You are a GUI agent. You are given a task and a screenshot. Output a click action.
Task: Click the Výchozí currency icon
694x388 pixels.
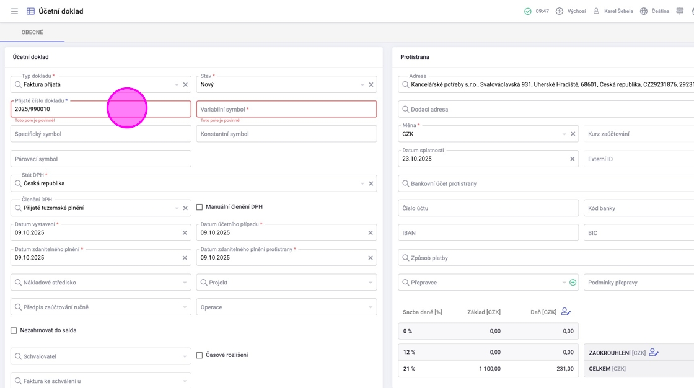(560, 11)
